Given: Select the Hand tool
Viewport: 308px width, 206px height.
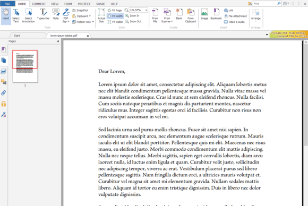Looking at the screenshot, I should click(6, 16).
